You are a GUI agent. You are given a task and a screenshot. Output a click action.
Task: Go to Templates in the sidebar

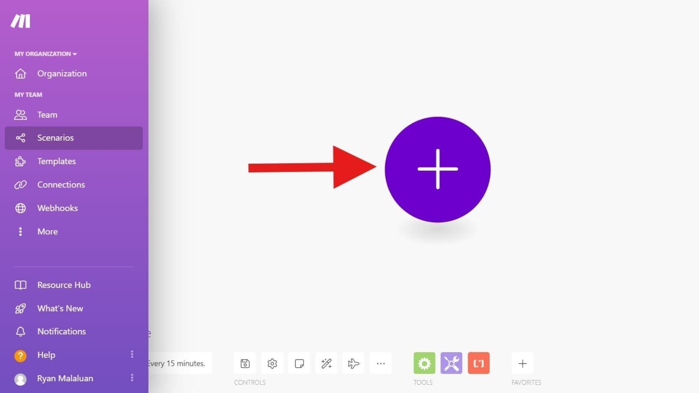pos(56,161)
